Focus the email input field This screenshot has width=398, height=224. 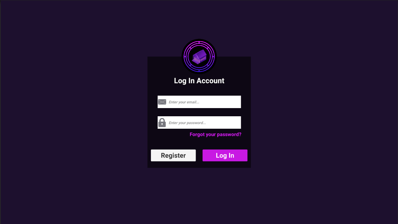coord(199,102)
